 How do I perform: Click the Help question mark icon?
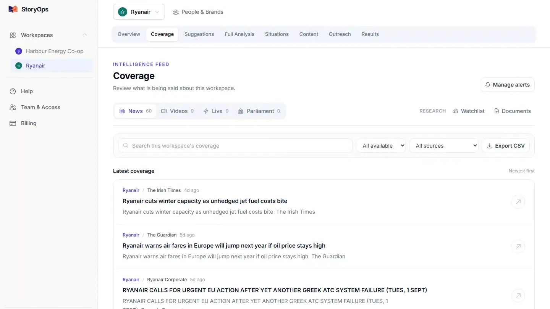[13, 91]
